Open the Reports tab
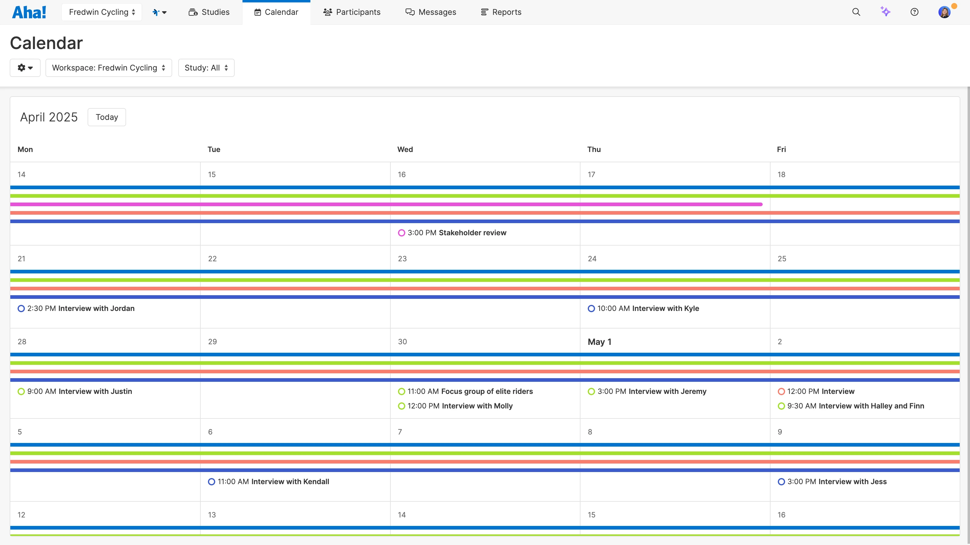 click(501, 12)
